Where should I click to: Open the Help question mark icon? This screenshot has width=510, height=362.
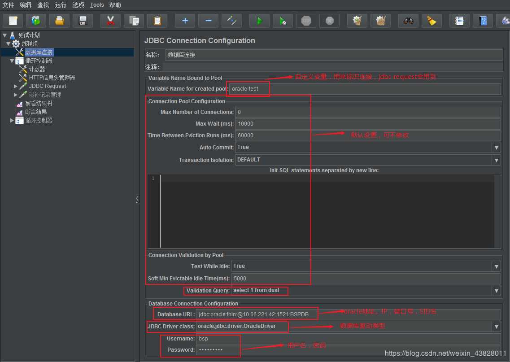click(483, 21)
